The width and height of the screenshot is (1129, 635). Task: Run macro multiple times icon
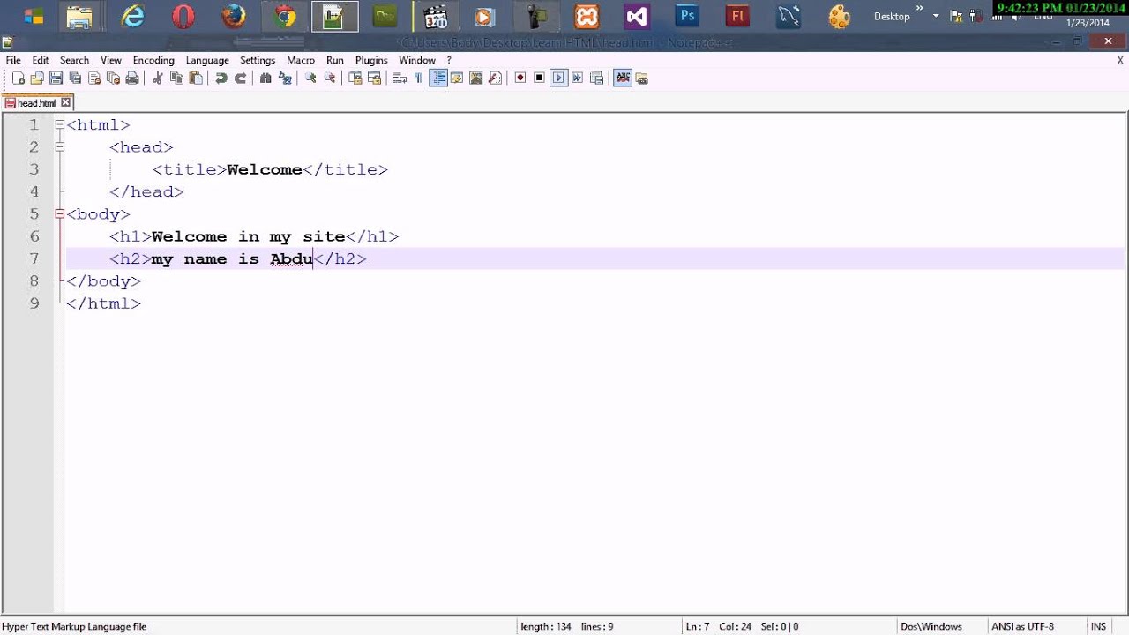click(x=578, y=78)
